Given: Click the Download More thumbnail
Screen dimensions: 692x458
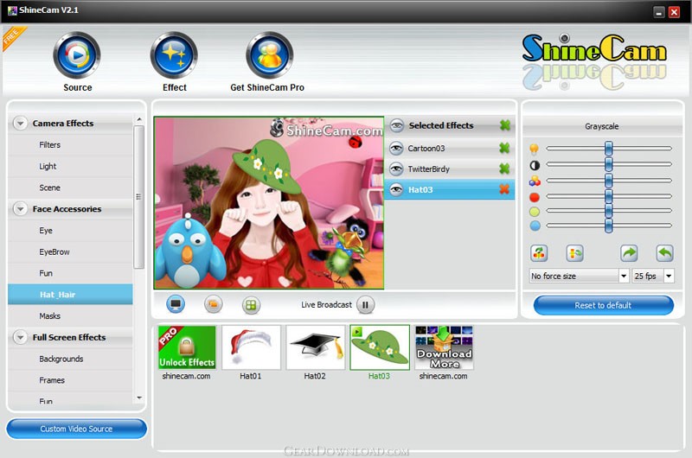Looking at the screenshot, I should pos(444,347).
